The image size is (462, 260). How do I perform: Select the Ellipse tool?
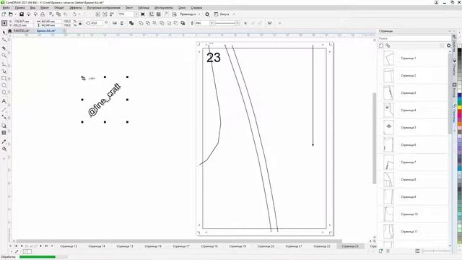4,85
